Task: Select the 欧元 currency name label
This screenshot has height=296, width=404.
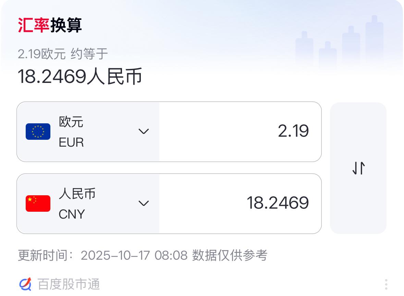Action: tap(71, 122)
